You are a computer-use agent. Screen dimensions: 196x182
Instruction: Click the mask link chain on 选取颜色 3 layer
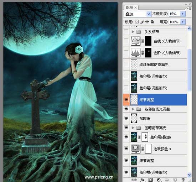point(143,149)
